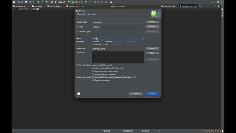
Task: Click the Save All toolbar icon
Action: [x=22, y=2]
